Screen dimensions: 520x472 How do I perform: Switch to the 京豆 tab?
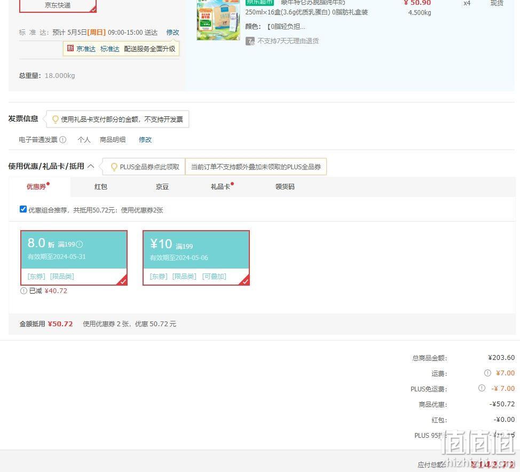162,187
